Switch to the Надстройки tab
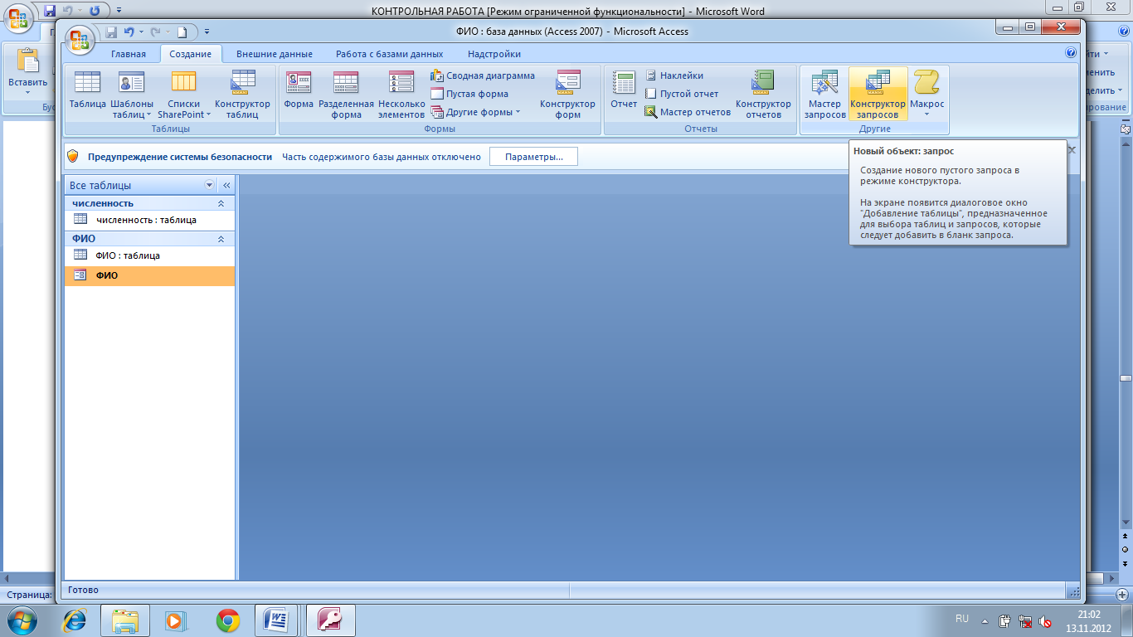The image size is (1133, 637). (x=494, y=54)
